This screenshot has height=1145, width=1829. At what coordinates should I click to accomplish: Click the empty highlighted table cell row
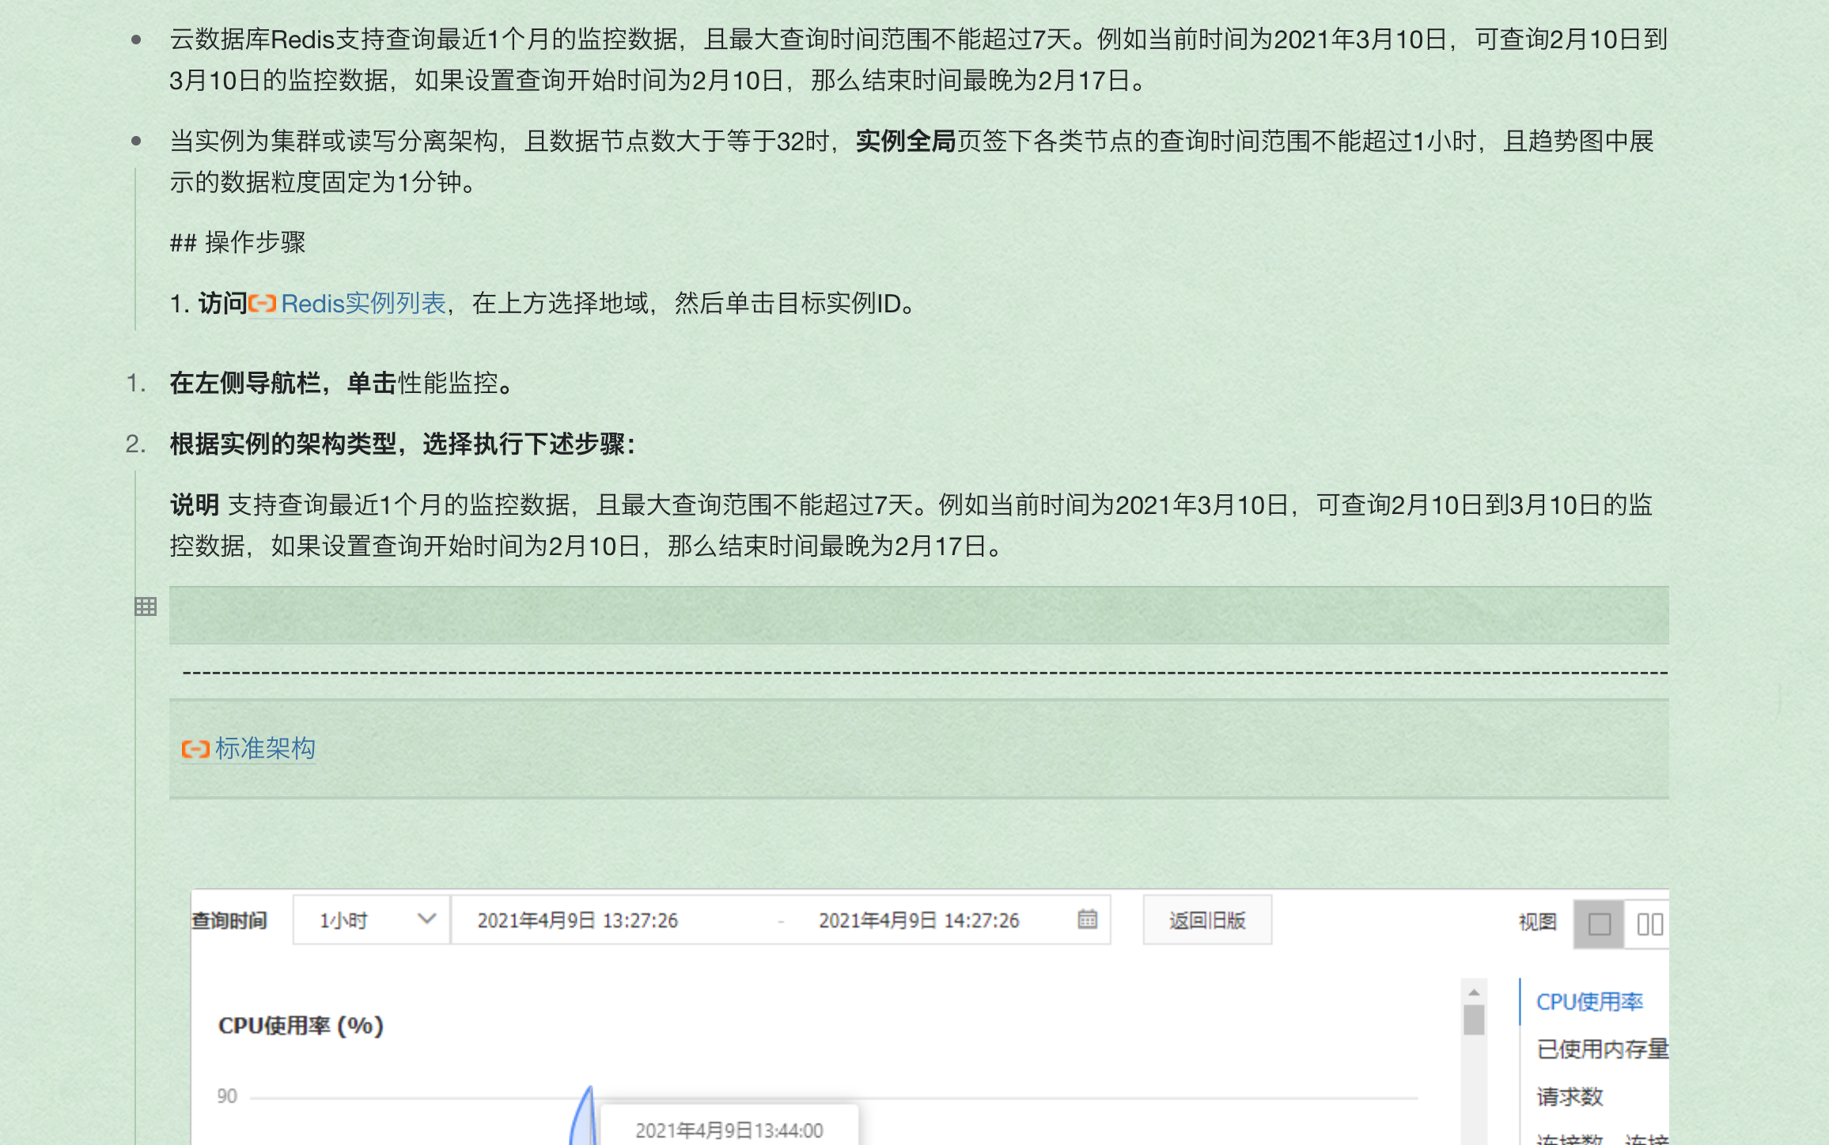pyautogui.click(x=918, y=615)
